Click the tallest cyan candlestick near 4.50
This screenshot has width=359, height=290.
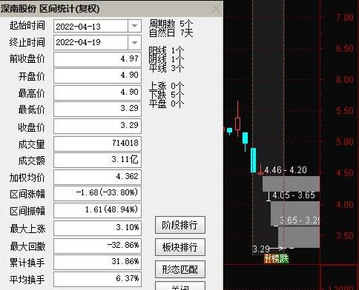(x=254, y=160)
